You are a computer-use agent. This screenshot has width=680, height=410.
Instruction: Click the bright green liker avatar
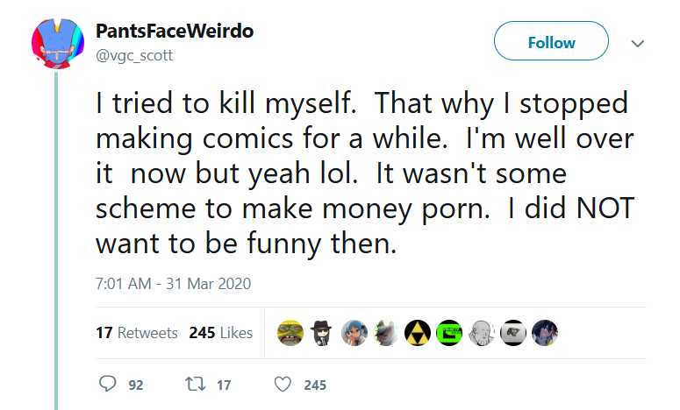(449, 333)
